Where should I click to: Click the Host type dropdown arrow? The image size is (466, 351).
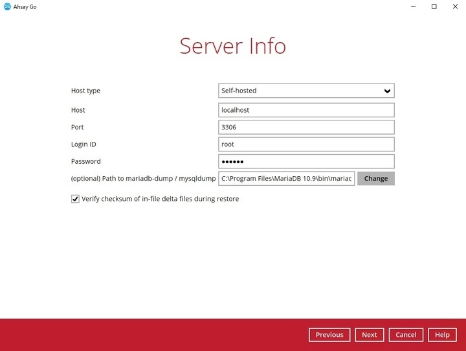tap(387, 91)
